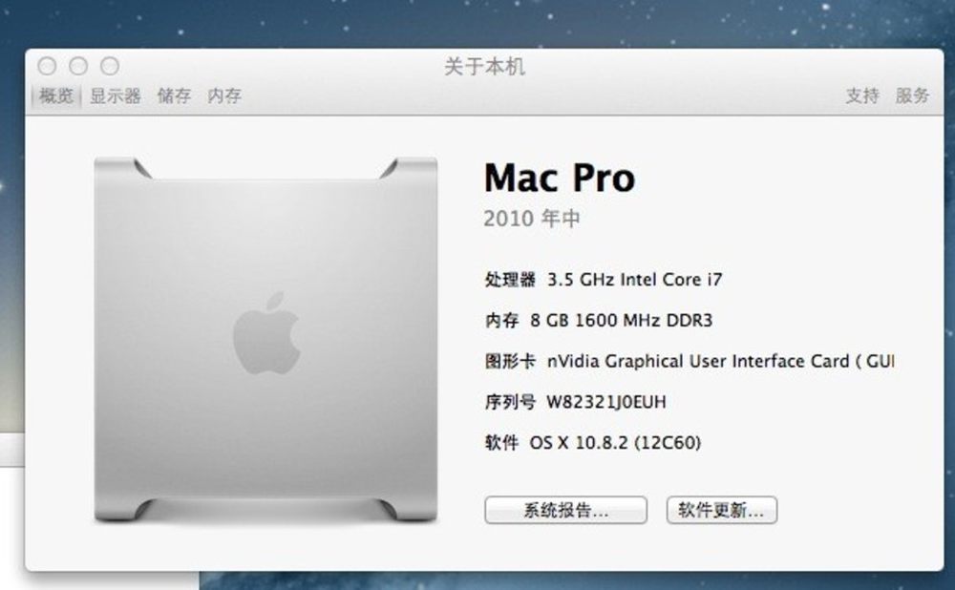The height and width of the screenshot is (590, 955).
Task: Switch to the 概览 overview tab
Action: coord(56,95)
